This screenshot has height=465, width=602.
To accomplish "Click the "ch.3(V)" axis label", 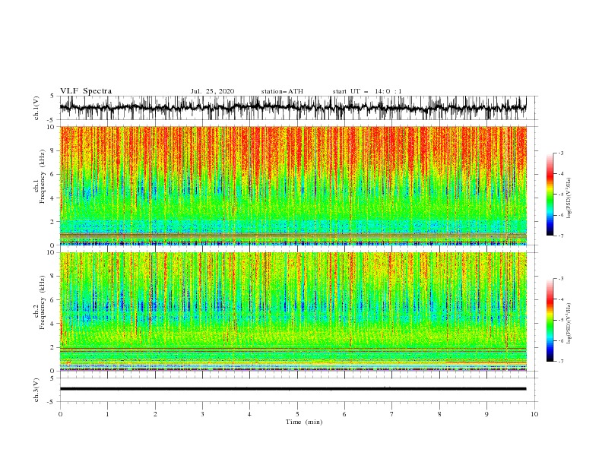I will coord(36,390).
